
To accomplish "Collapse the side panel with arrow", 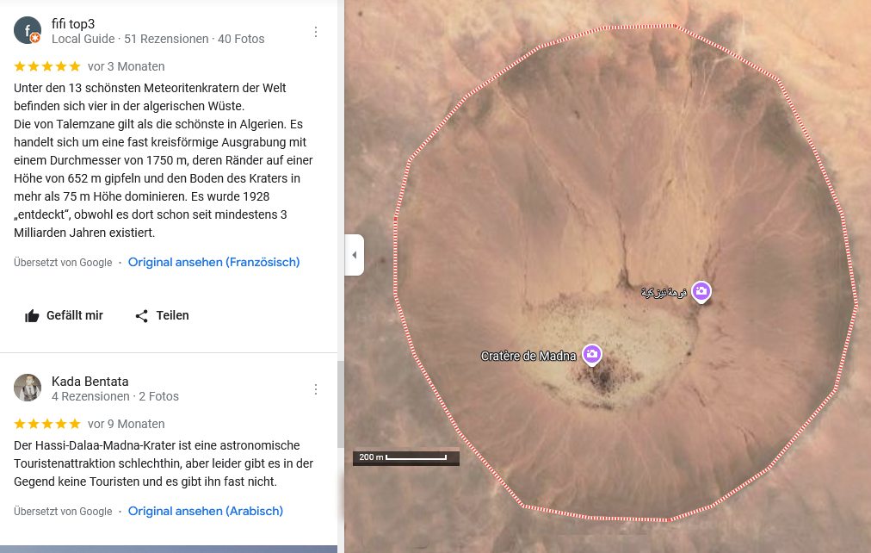I will pos(354,255).
